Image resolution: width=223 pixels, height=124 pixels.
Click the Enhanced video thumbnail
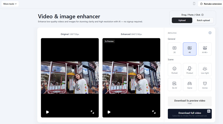coord(131,78)
